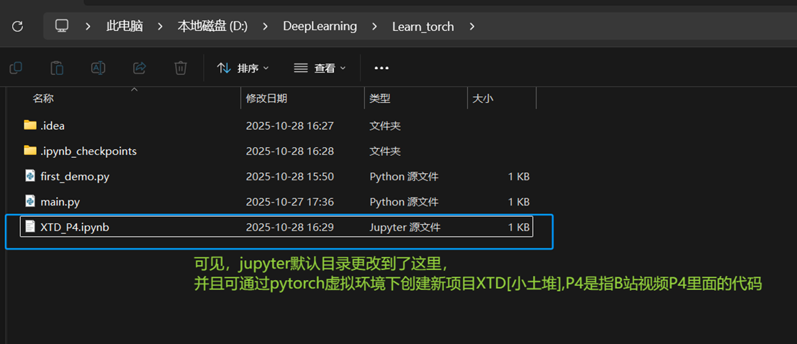The height and width of the screenshot is (344, 797).
Task: Navigate to 此电脑 breadcrumb
Action: (125, 27)
